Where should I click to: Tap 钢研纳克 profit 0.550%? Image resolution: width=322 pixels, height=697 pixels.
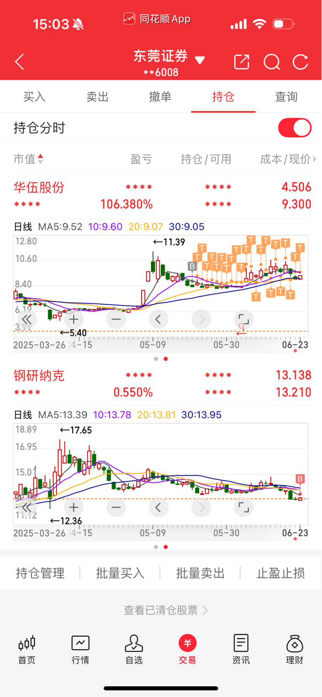click(x=133, y=392)
